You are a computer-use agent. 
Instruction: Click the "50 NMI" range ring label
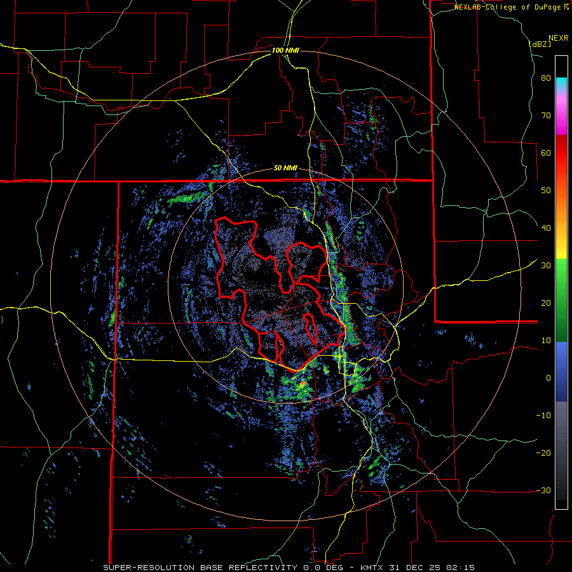pyautogui.click(x=285, y=168)
